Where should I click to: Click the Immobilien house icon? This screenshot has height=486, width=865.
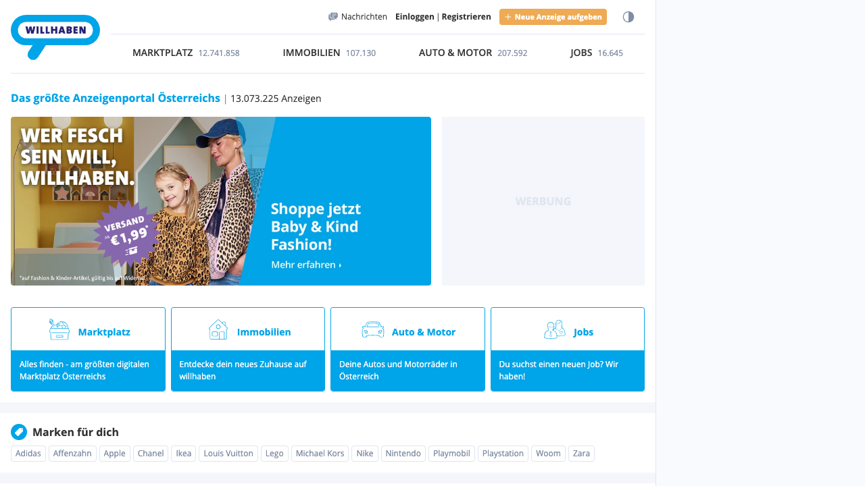218,329
